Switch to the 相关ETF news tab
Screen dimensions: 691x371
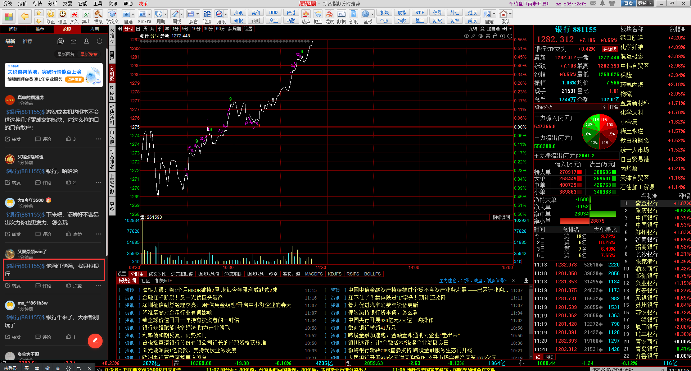[164, 280]
